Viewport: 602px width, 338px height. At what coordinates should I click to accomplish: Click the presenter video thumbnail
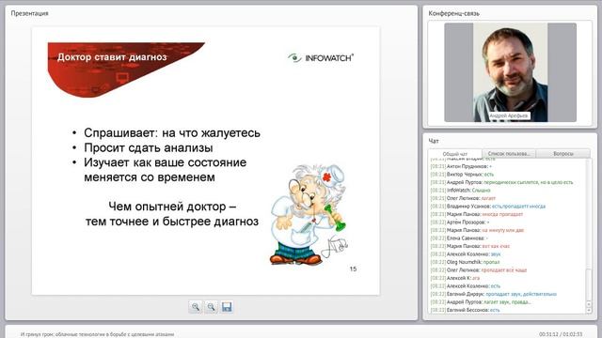coord(510,72)
